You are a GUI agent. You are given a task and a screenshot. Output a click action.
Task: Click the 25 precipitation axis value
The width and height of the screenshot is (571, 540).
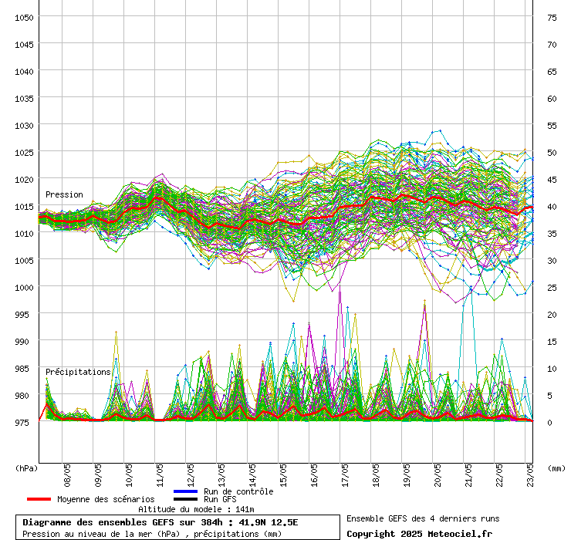[x=552, y=288]
